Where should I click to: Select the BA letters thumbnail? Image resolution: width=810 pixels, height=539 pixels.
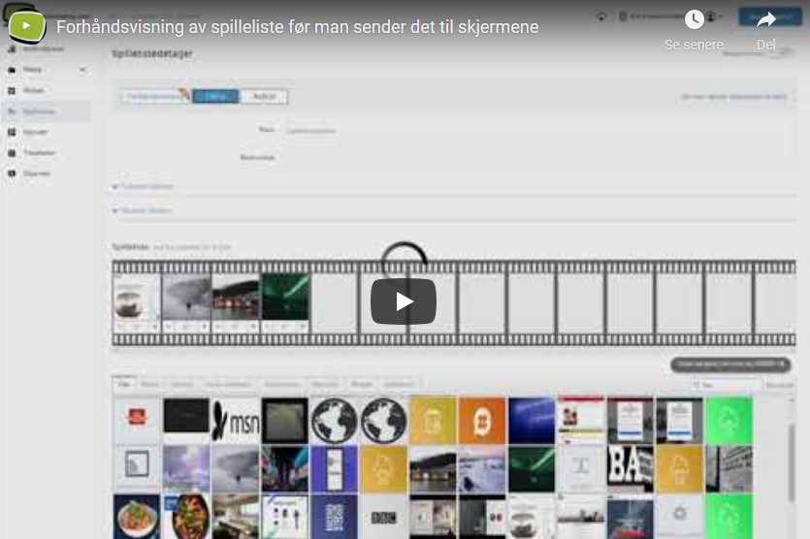tap(630, 469)
